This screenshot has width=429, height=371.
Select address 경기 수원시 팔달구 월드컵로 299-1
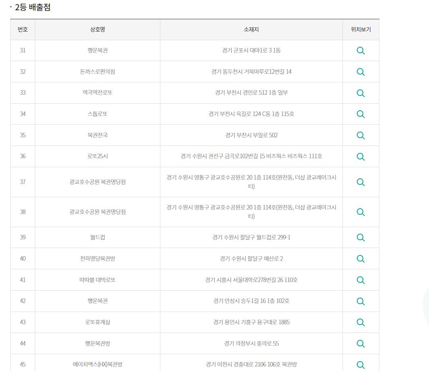click(x=251, y=237)
